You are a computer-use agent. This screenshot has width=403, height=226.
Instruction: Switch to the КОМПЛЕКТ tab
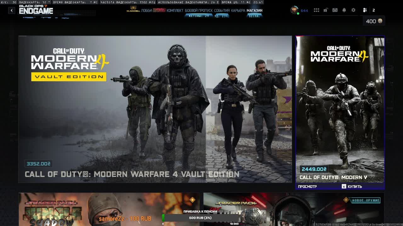(x=175, y=10)
